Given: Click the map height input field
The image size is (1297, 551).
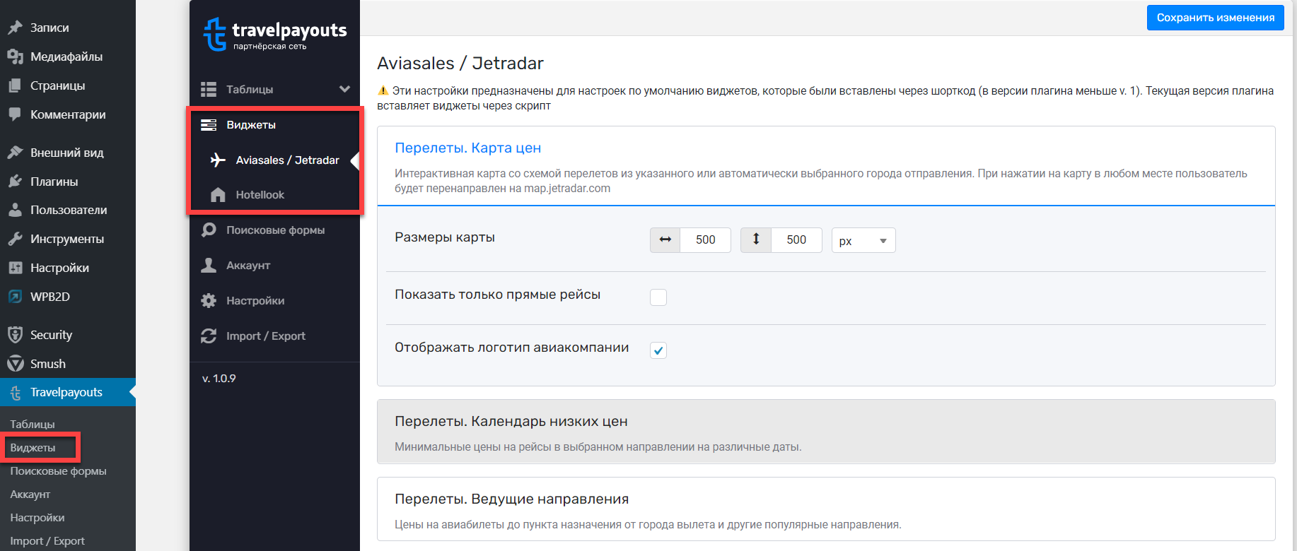Looking at the screenshot, I should tap(796, 239).
